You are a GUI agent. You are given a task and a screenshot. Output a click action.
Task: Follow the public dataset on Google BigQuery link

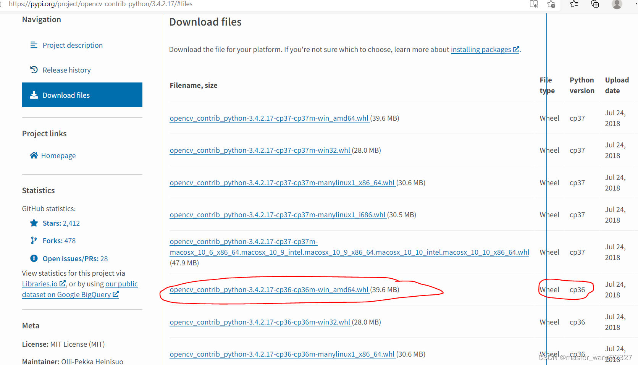[x=80, y=289]
